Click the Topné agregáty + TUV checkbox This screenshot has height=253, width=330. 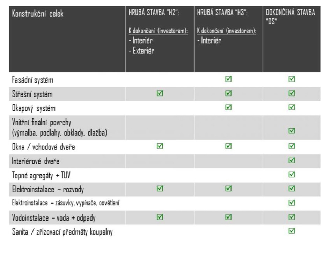pyautogui.click(x=292, y=175)
